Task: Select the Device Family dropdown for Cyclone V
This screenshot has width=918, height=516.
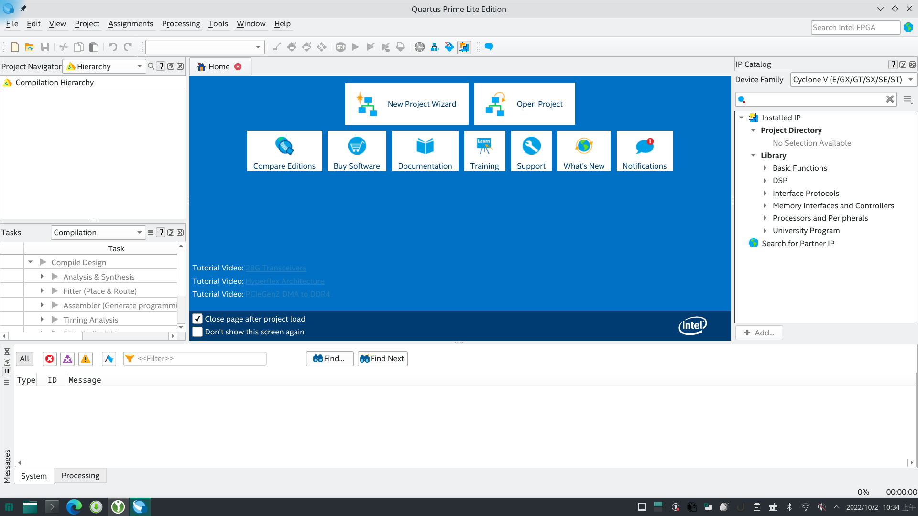Action: pos(852,79)
